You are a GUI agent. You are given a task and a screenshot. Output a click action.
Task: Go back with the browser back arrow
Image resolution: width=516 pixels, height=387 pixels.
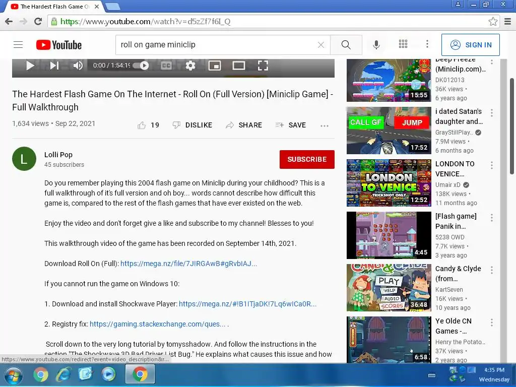coord(9,21)
